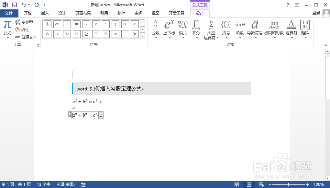
Task: Insert the greater-than-or-equal symbol
Action: point(86,34)
